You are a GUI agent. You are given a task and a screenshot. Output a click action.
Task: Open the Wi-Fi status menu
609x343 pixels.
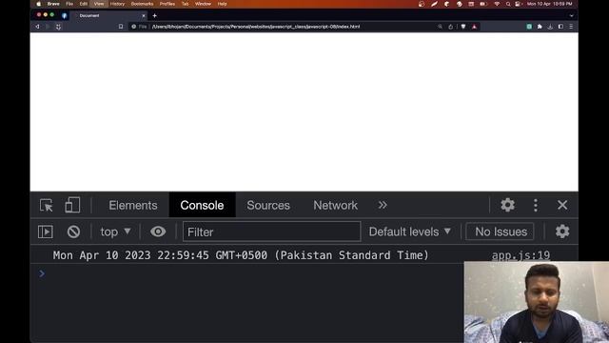(x=497, y=4)
